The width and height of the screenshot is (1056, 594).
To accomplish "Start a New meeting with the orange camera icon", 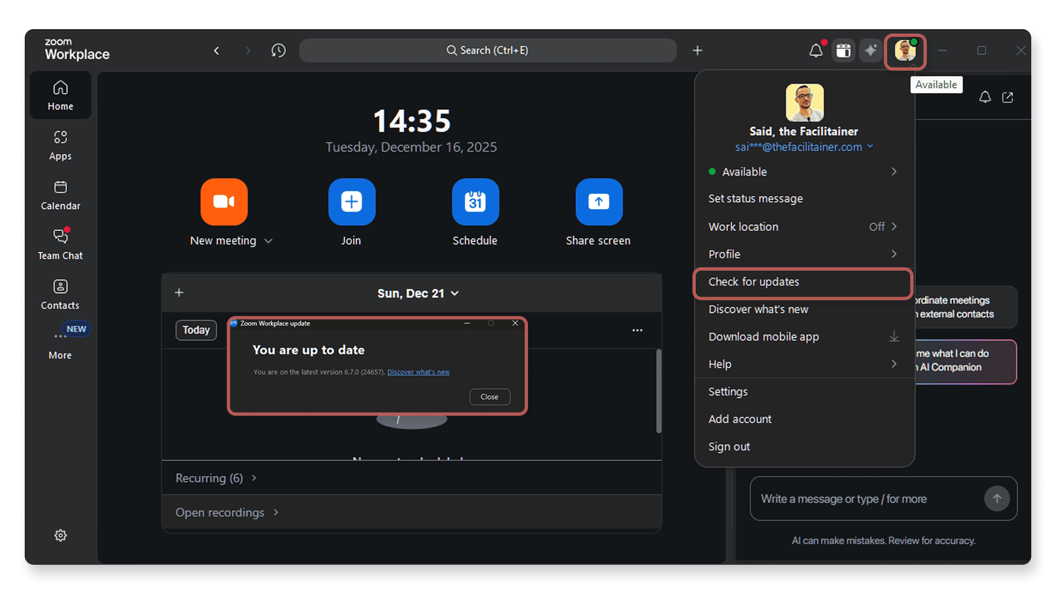I will pyautogui.click(x=224, y=202).
